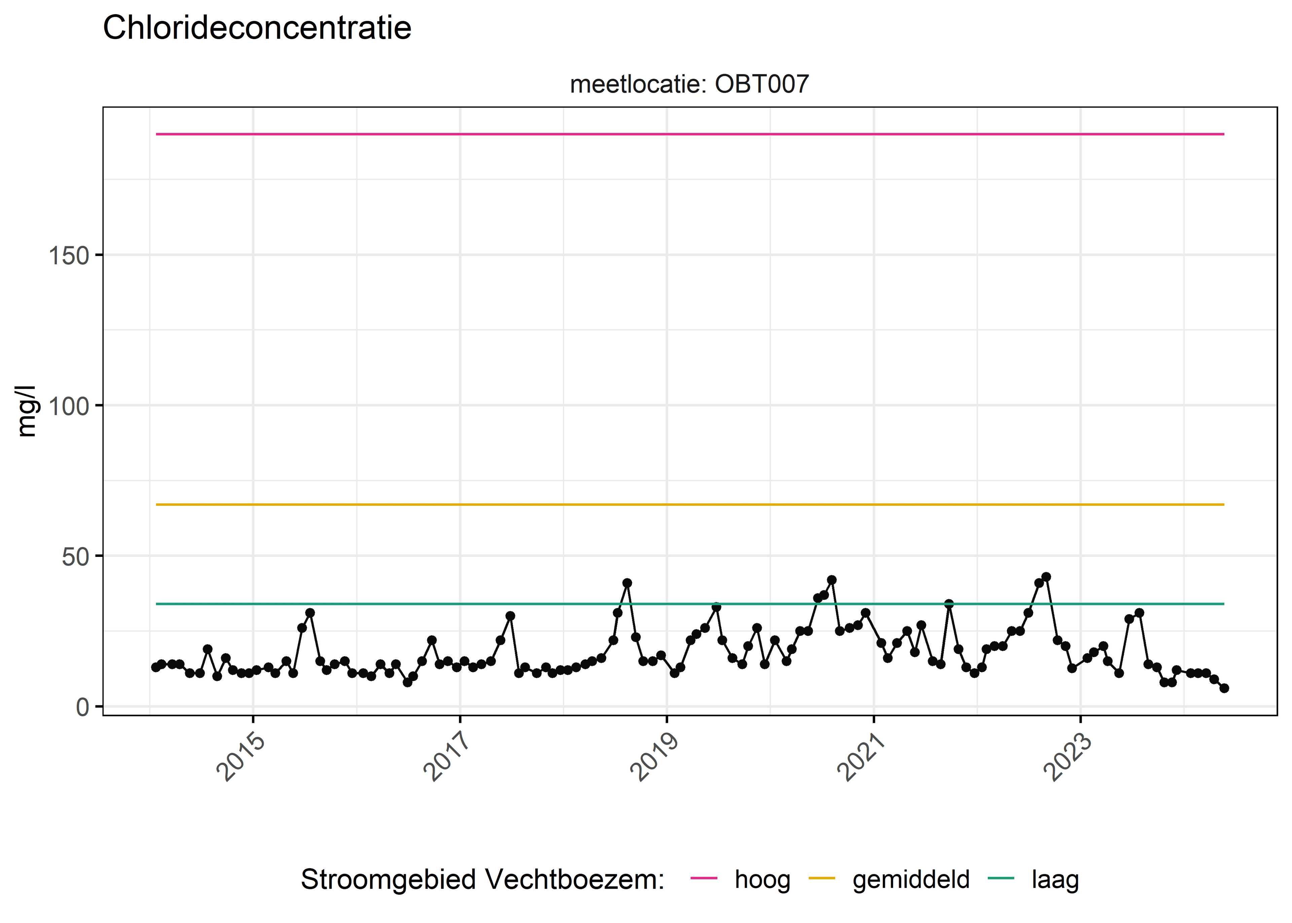Click the highest data point in late 2022

click(1046, 577)
